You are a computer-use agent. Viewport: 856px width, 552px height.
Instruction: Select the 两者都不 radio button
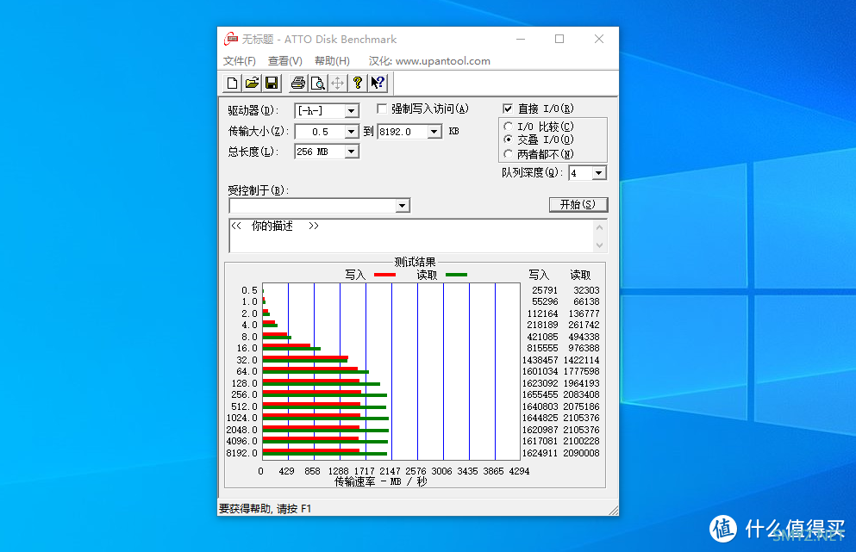(509, 154)
